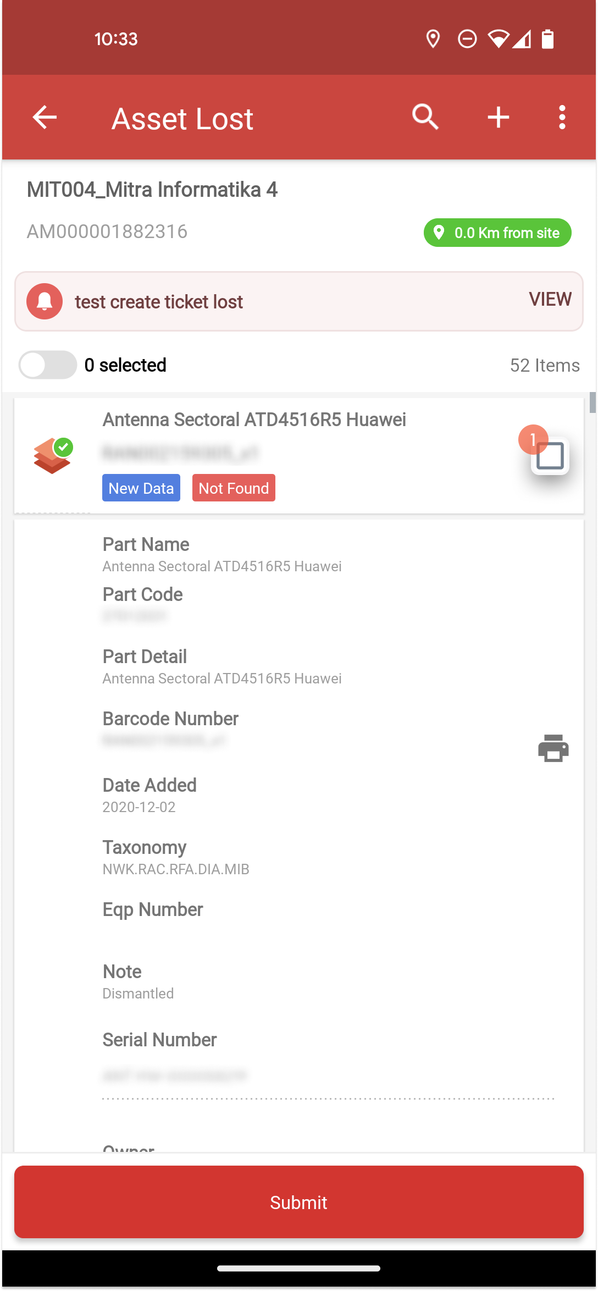Tap the bell icon on ticket notice

[x=45, y=301]
